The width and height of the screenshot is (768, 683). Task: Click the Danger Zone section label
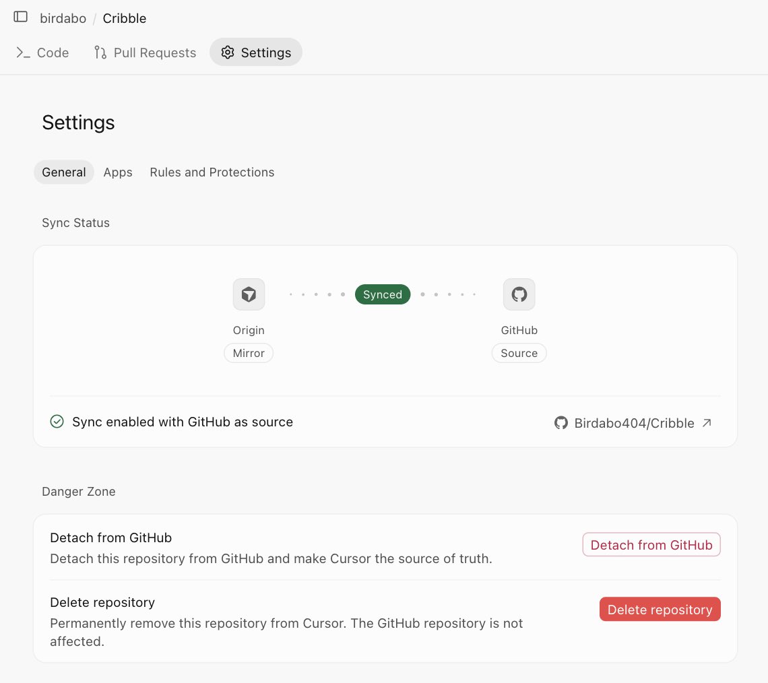tap(79, 491)
